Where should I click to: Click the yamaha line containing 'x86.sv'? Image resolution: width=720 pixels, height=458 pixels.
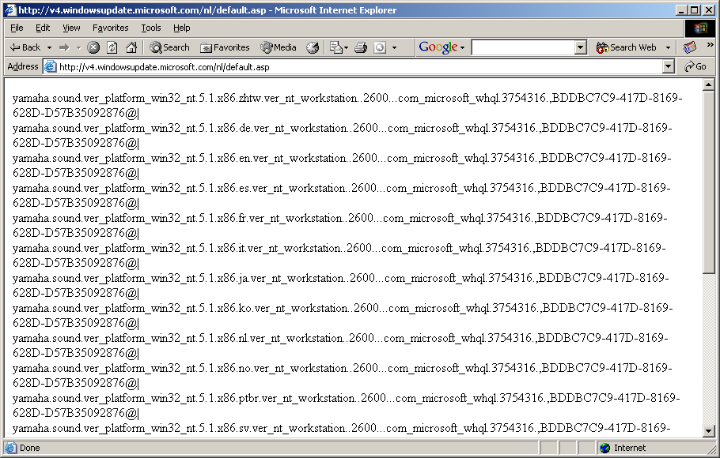pos(341,428)
